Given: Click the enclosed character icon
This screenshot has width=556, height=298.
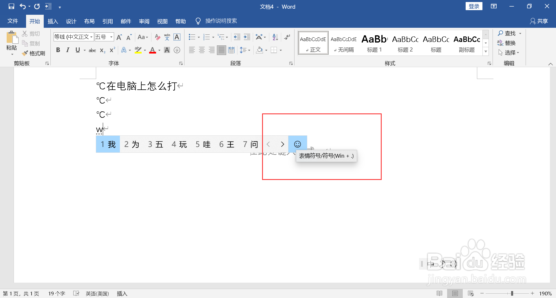Looking at the screenshot, I should click(x=177, y=50).
